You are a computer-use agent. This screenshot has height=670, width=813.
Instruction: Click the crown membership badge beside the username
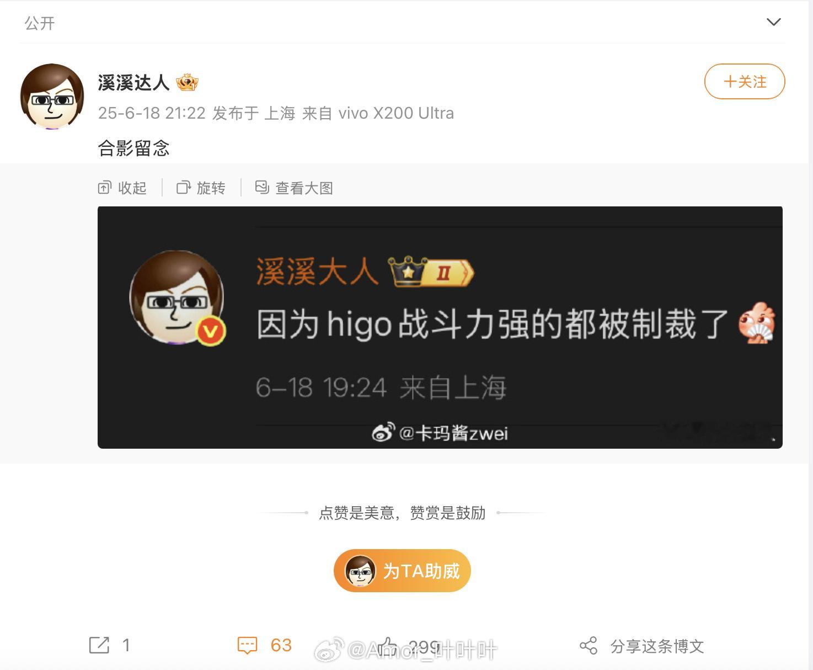tap(187, 83)
